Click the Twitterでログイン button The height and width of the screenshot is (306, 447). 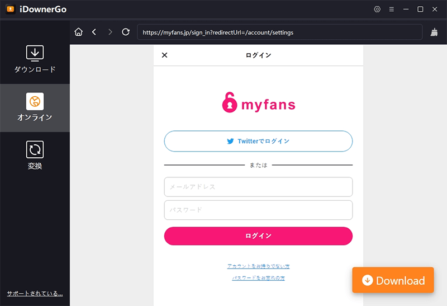[258, 141]
